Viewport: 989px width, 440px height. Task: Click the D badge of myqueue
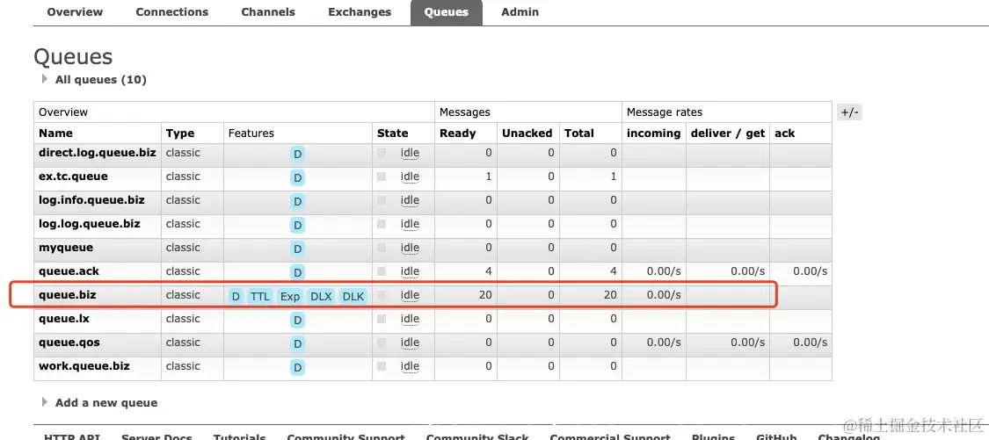[298, 249]
